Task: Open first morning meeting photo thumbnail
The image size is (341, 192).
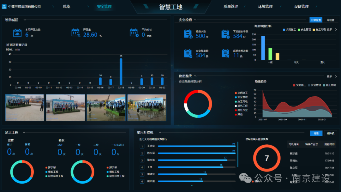Action: (x=25, y=108)
